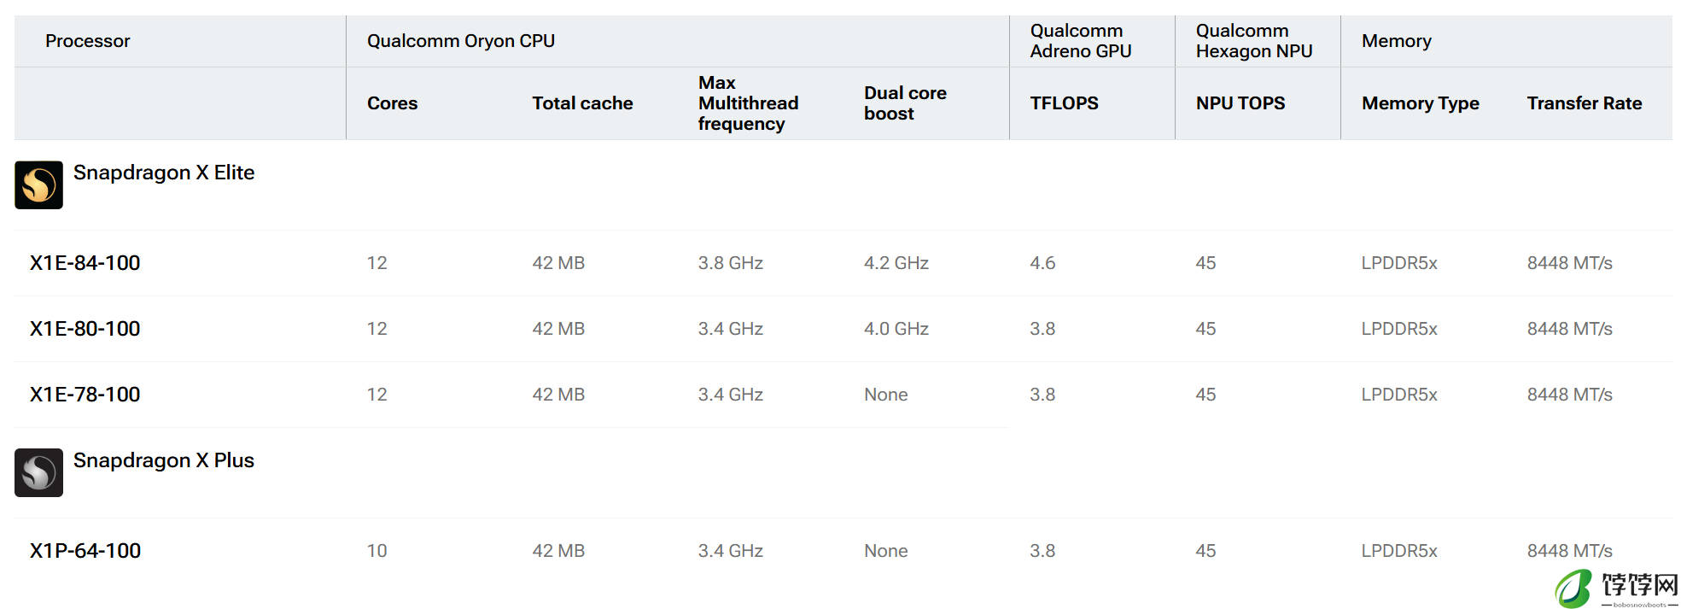Click the Memory Type column header

pos(1421,103)
